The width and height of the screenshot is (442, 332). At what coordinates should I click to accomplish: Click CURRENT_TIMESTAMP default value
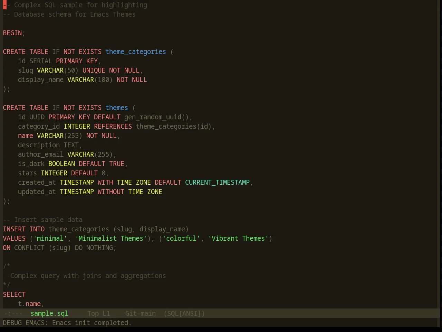pyautogui.click(x=218, y=182)
